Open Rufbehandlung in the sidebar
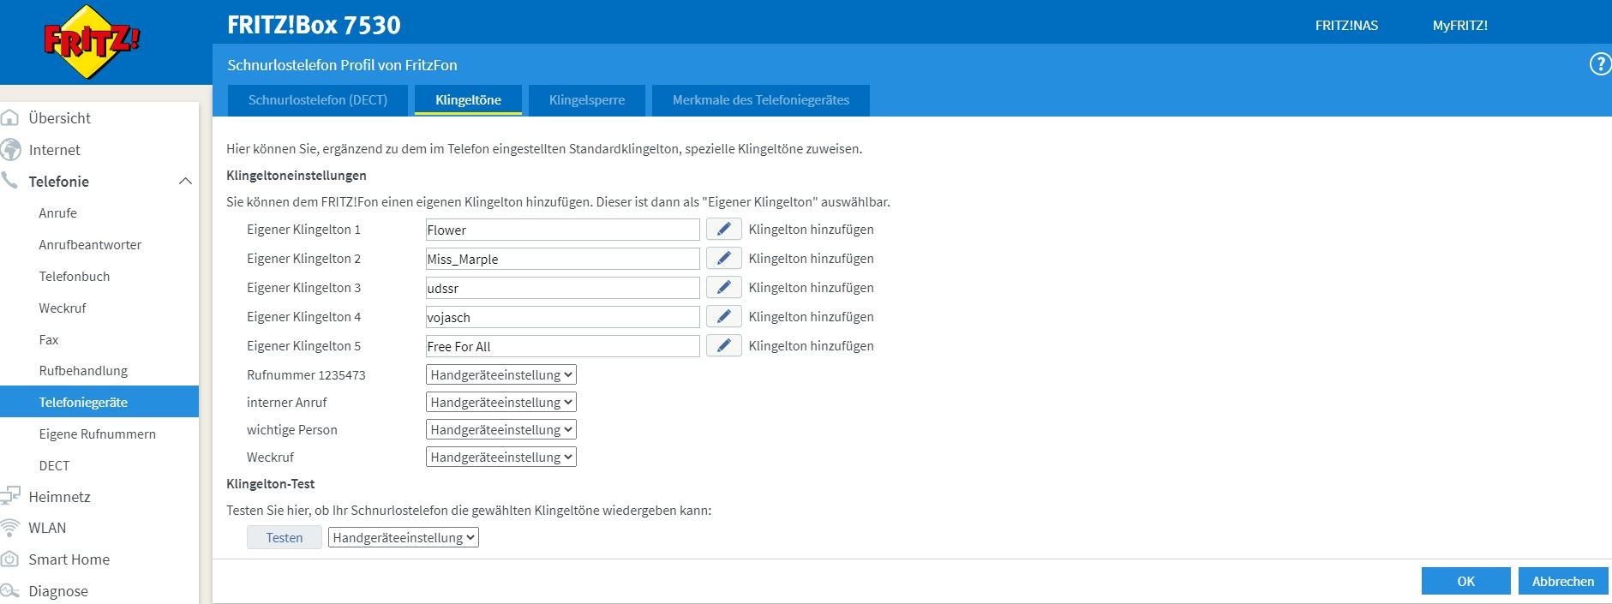This screenshot has width=1612, height=604. 83,371
